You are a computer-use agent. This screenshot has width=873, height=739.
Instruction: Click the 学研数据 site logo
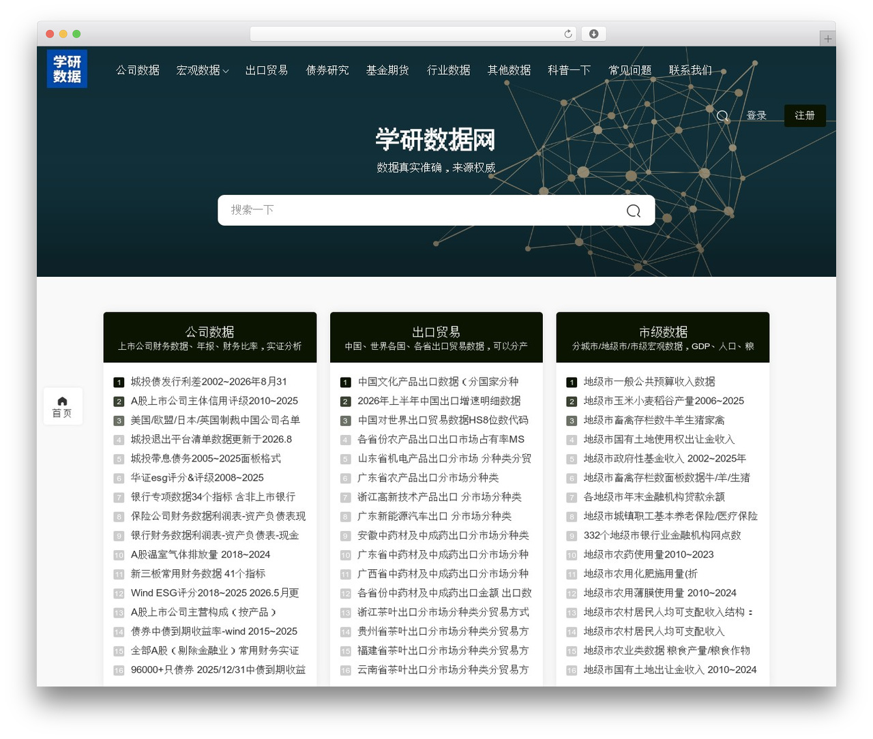click(67, 69)
